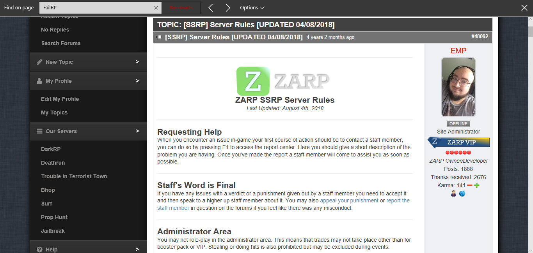
Task: Go to Edit My Profile
Action: [60, 99]
